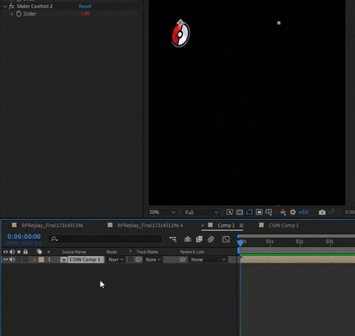Mute COIN Comp 1 layer audio
Viewport: 355px width, 336px height.
(x=12, y=260)
